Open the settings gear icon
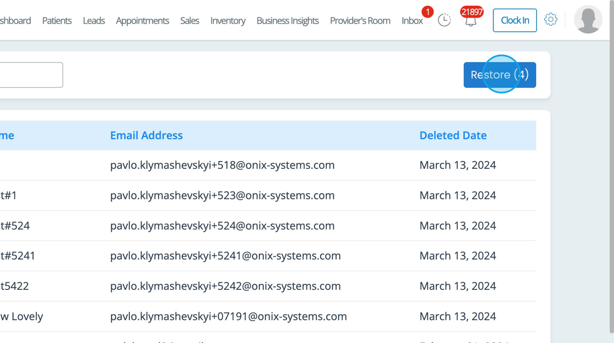This screenshot has height=343, width=614. 550,20
